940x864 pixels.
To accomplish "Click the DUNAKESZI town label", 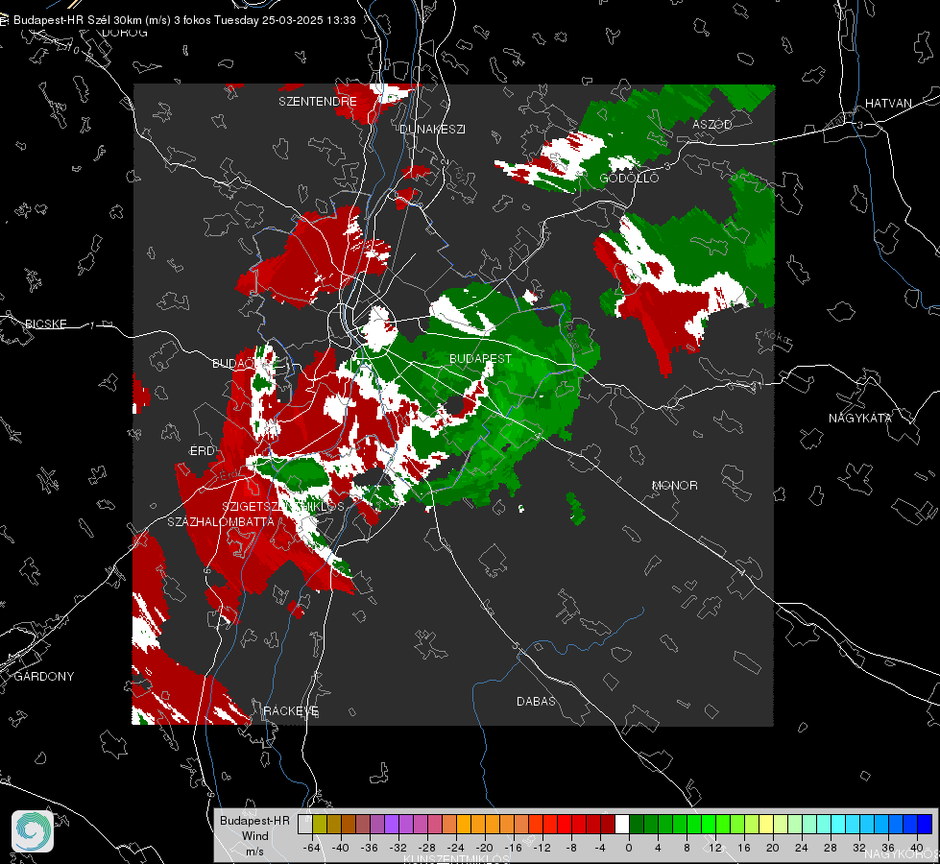I will pos(432,129).
